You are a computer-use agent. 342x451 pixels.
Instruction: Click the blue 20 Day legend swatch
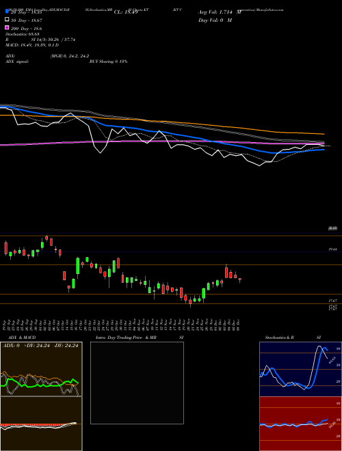[x=7, y=11]
